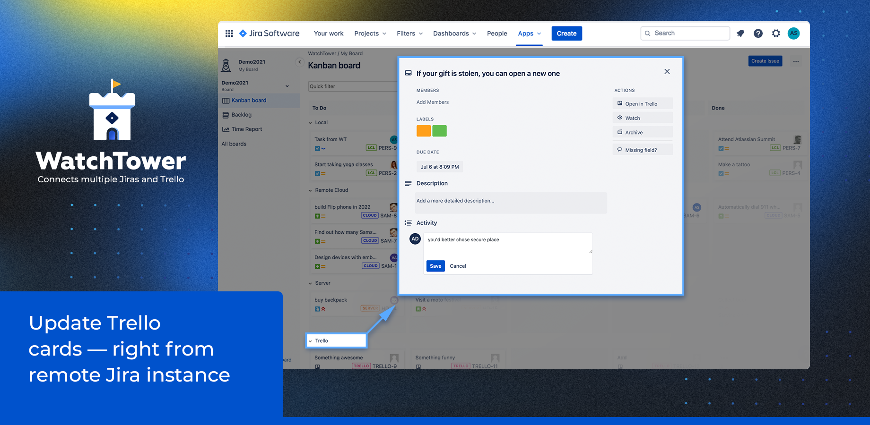This screenshot has height=425, width=870.
Task: Collapse the Trello swimlane
Action: point(311,341)
